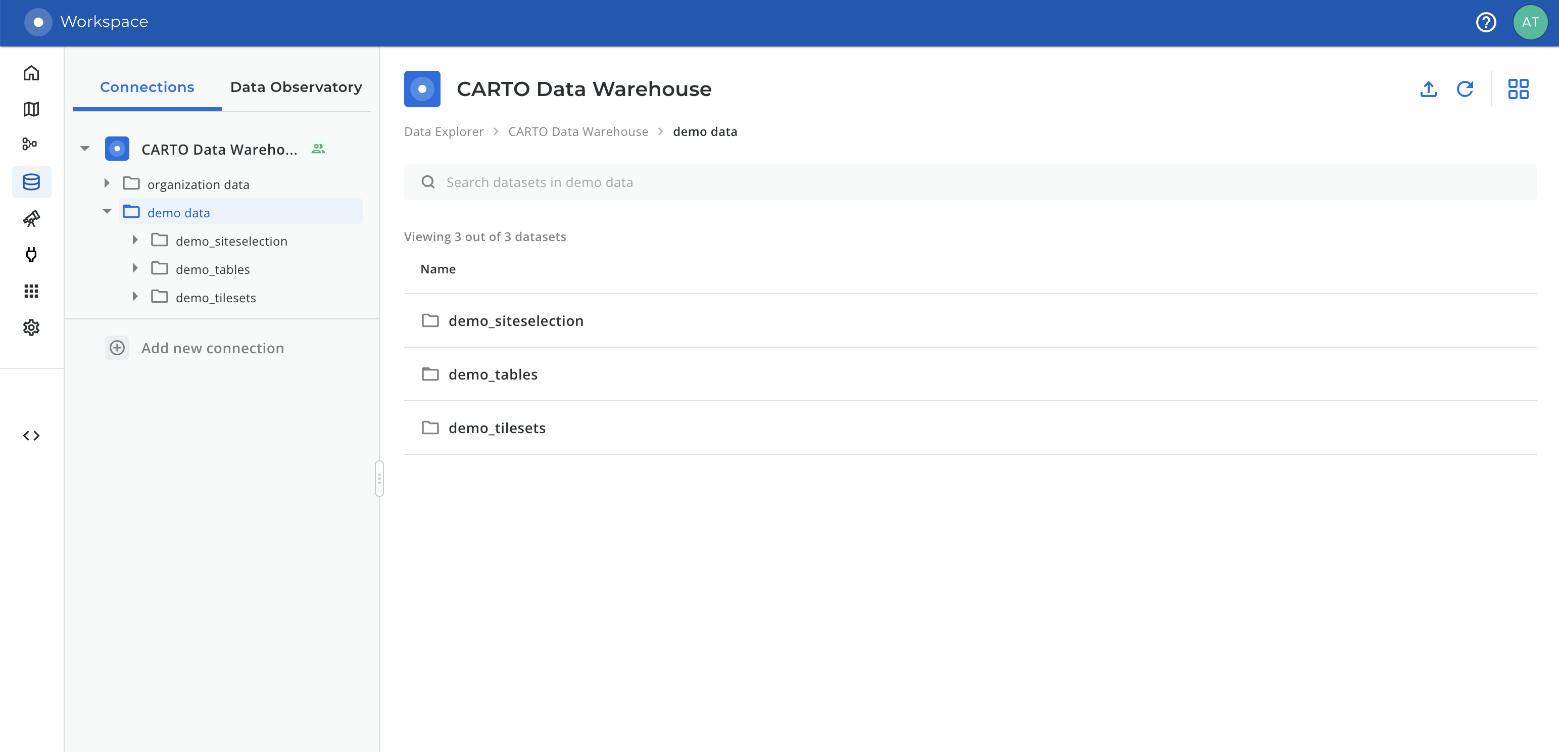Expand demo_tilesets in the tree
The image size is (1559, 752).
point(135,297)
